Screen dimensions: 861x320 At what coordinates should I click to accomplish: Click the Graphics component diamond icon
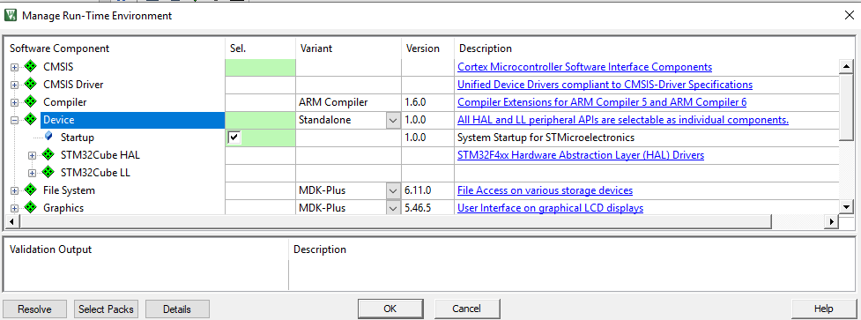31,207
